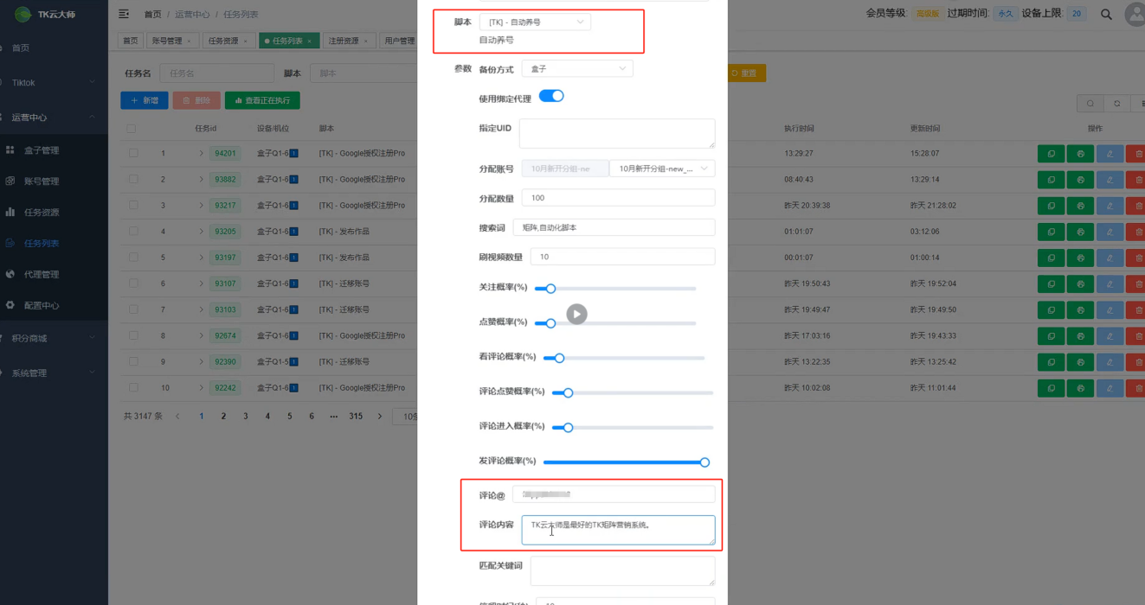The height and width of the screenshot is (605, 1145).
Task: Open the 首页 breadcrumb menu item
Action: pos(152,14)
